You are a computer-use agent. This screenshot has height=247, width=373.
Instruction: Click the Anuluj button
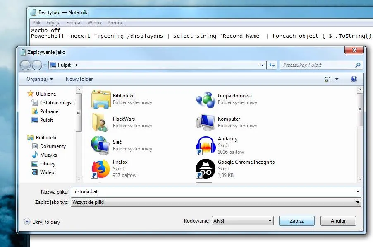click(338, 221)
